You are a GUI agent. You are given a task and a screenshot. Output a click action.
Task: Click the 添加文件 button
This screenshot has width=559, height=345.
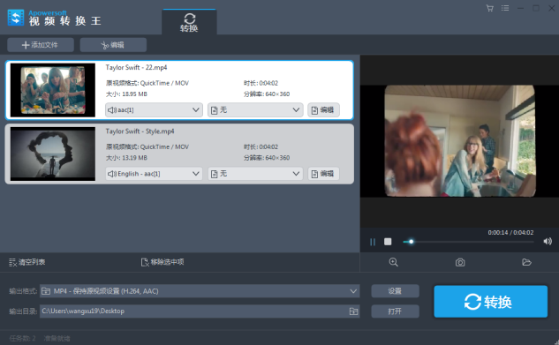coord(41,45)
